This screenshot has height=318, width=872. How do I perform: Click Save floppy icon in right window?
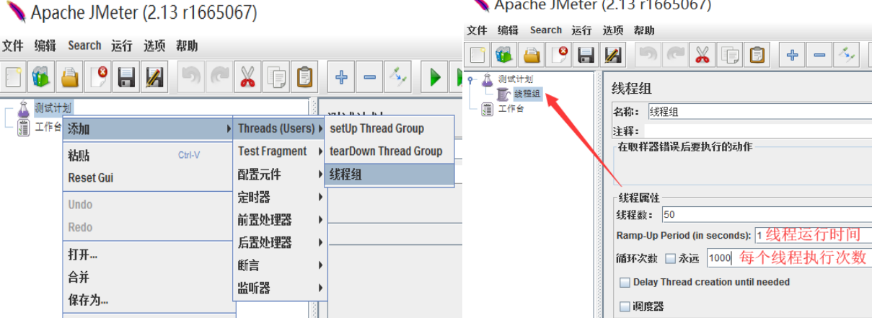(586, 55)
